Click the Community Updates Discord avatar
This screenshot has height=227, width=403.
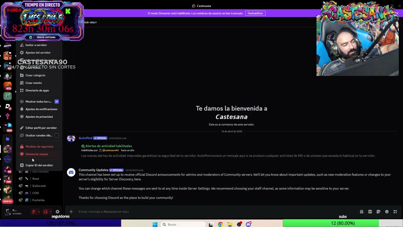click(x=71, y=172)
